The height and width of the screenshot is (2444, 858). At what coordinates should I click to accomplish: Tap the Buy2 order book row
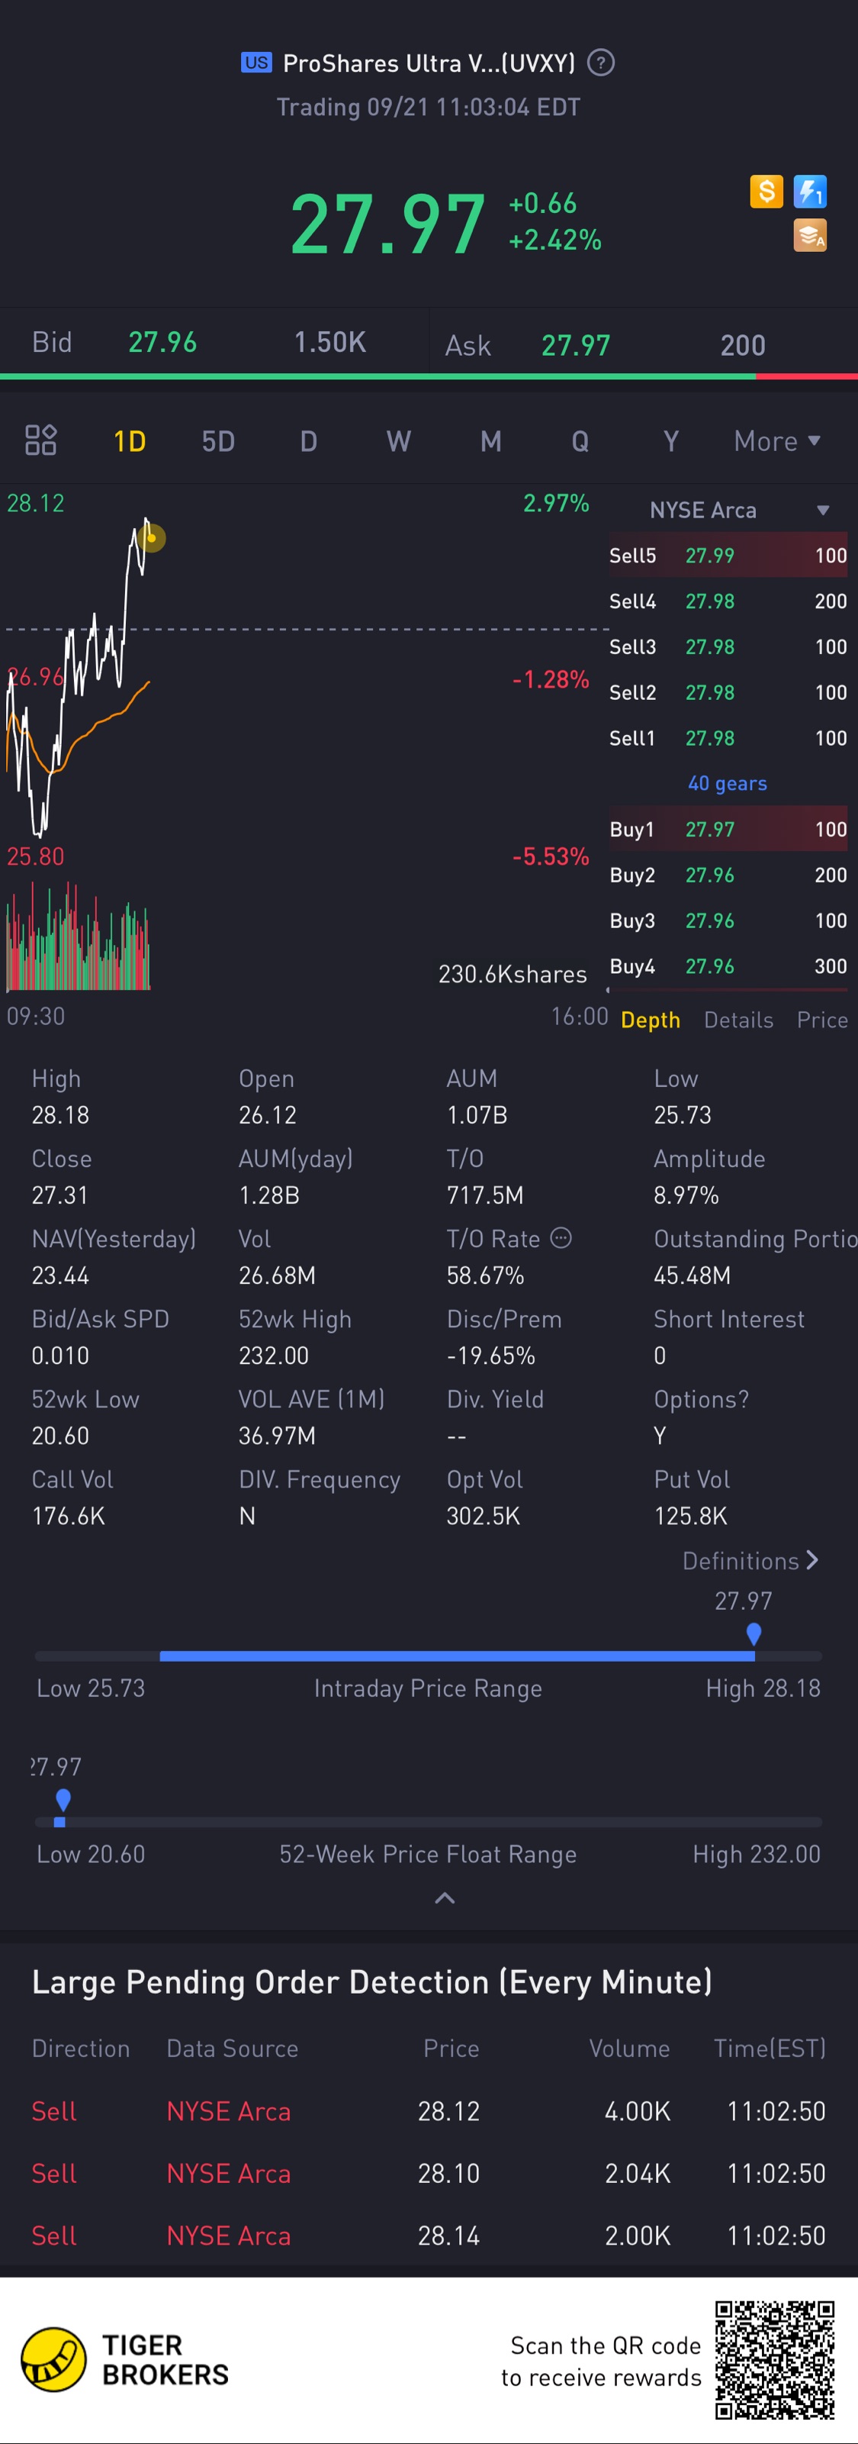pyautogui.click(x=728, y=875)
